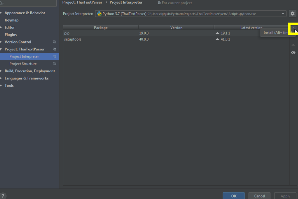Select the Editor settings category
Image resolution: width=298 pixels, height=199 pixels.
(10, 27)
